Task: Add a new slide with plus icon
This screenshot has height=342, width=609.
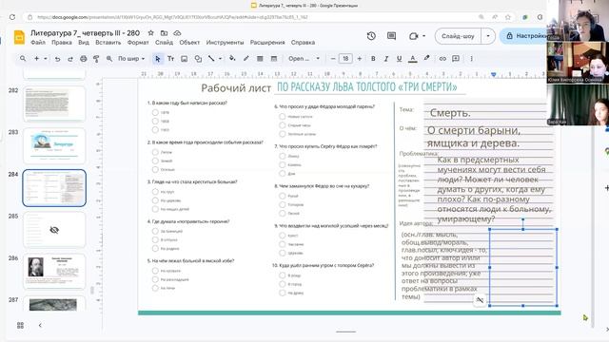Action: click(x=36, y=59)
